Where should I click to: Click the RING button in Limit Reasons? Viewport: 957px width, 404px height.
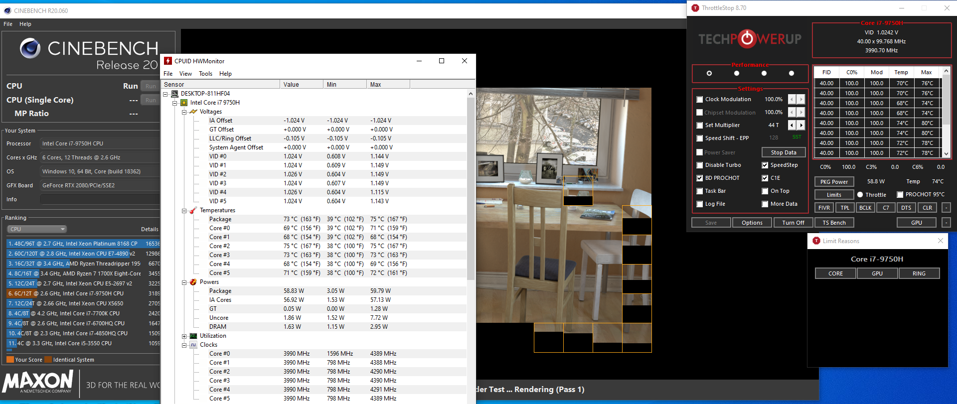coord(919,273)
